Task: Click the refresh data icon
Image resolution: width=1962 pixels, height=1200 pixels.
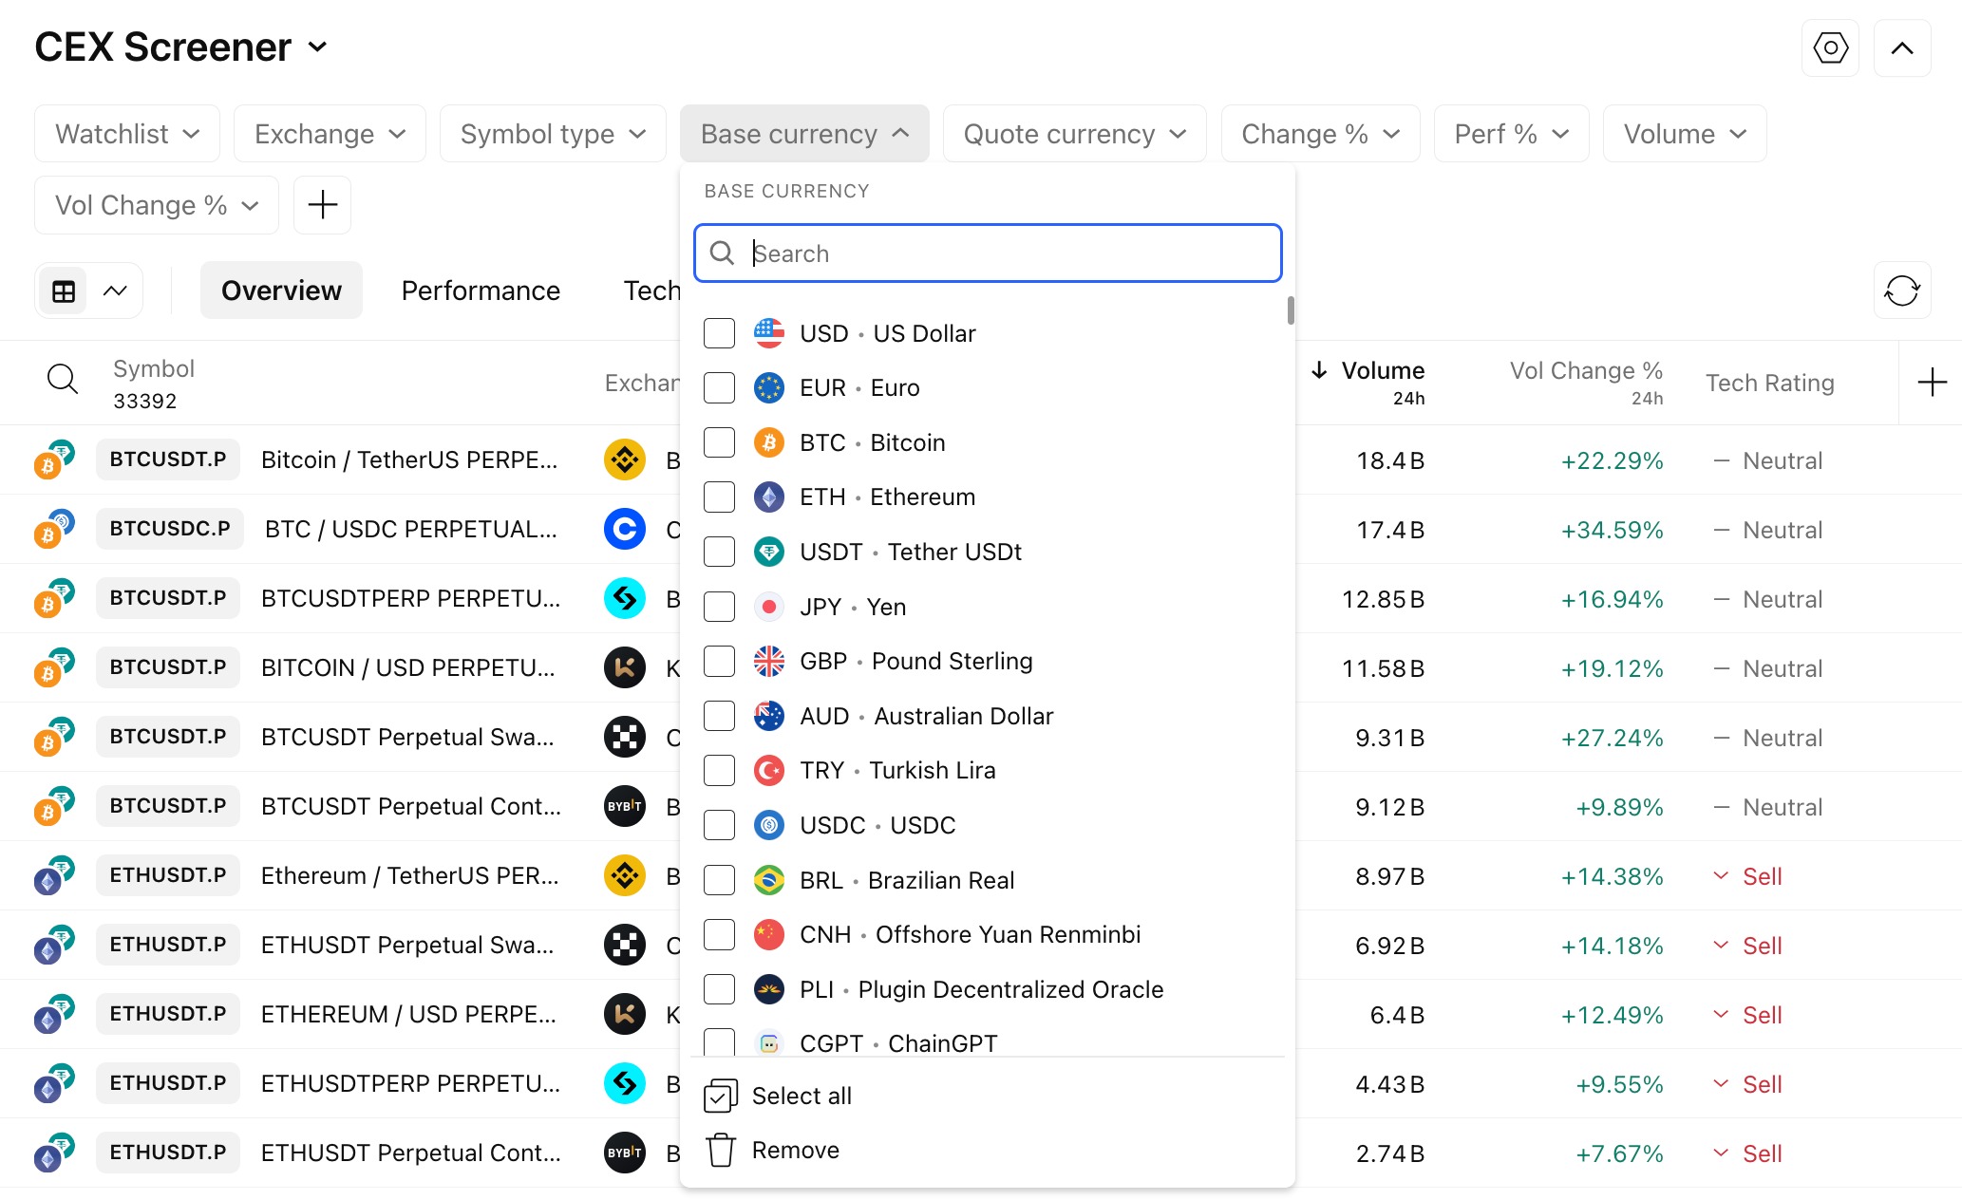Action: pos(1901,291)
